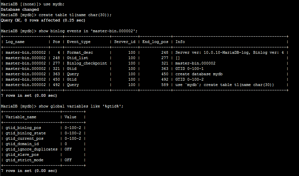The image size is (299, 176).
Task: Click the gtid_slave_pos variable name
Action: click(x=22, y=155)
